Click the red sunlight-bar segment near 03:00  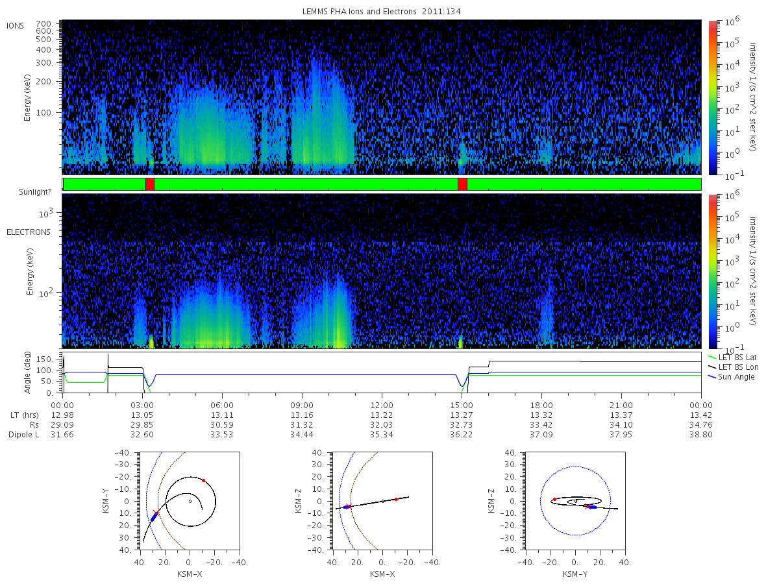pyautogui.click(x=150, y=184)
